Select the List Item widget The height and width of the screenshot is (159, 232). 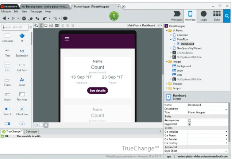coord(22,67)
